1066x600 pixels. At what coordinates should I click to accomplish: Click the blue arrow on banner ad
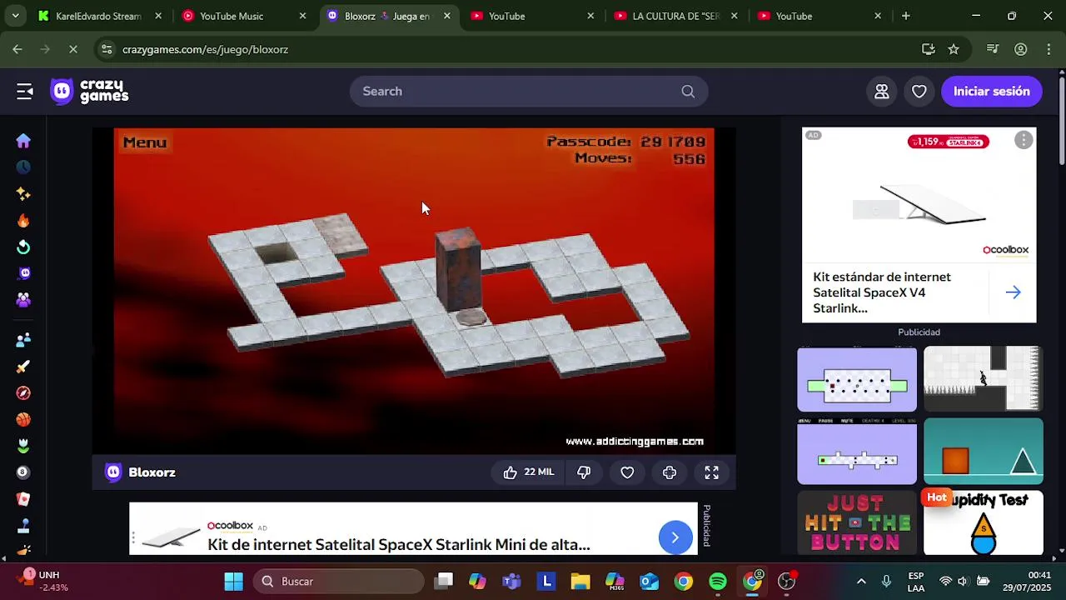(675, 537)
